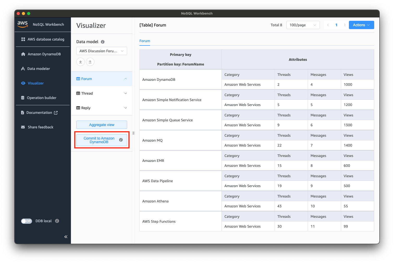Open Share feedback menu item
This screenshot has width=394, height=263.
click(x=43, y=127)
